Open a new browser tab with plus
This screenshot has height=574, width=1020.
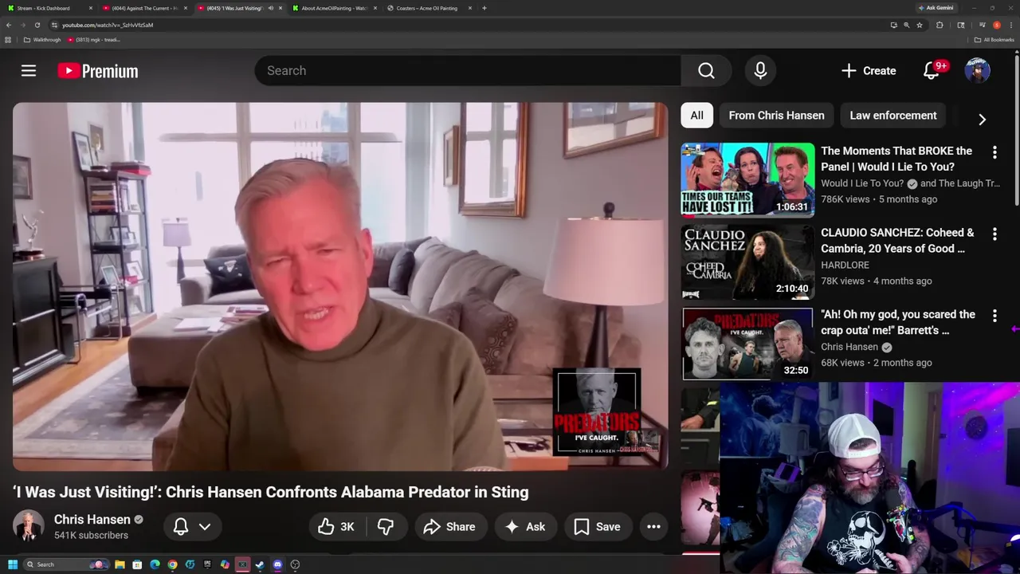click(x=484, y=8)
